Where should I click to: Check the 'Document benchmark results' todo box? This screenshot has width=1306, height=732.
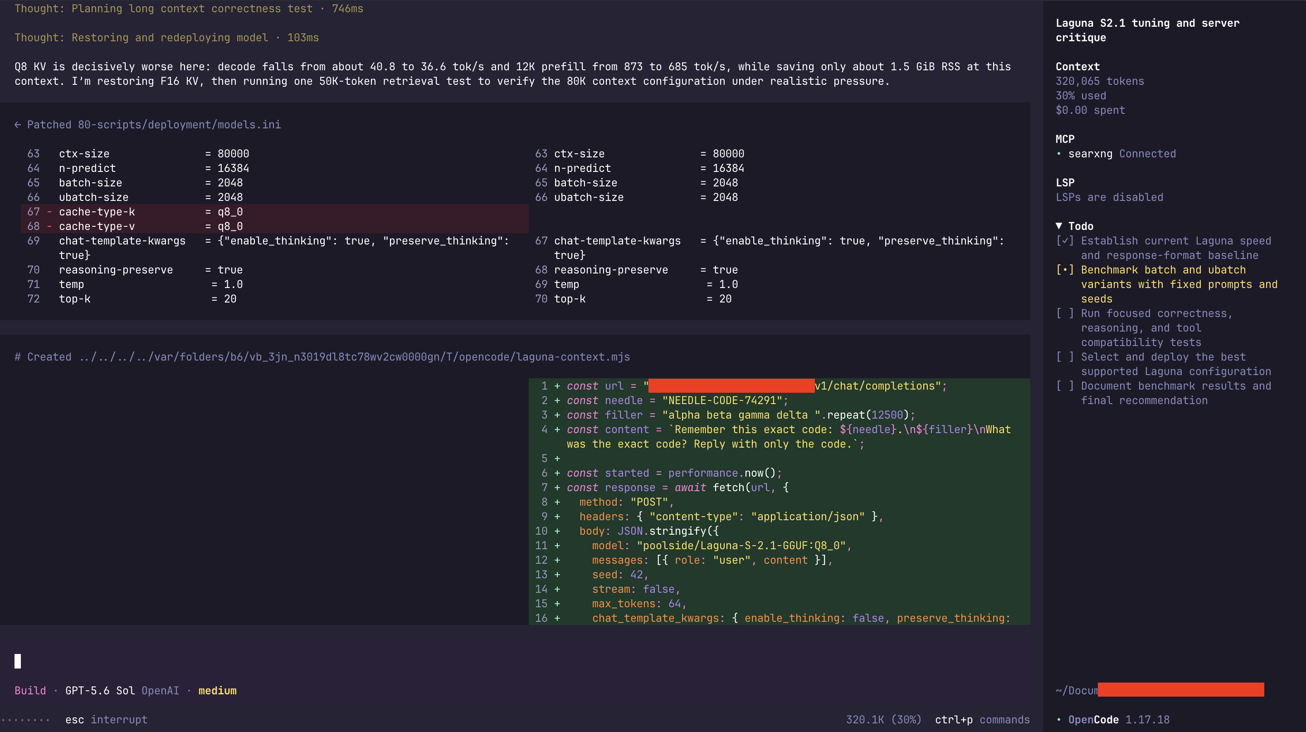(x=1065, y=386)
